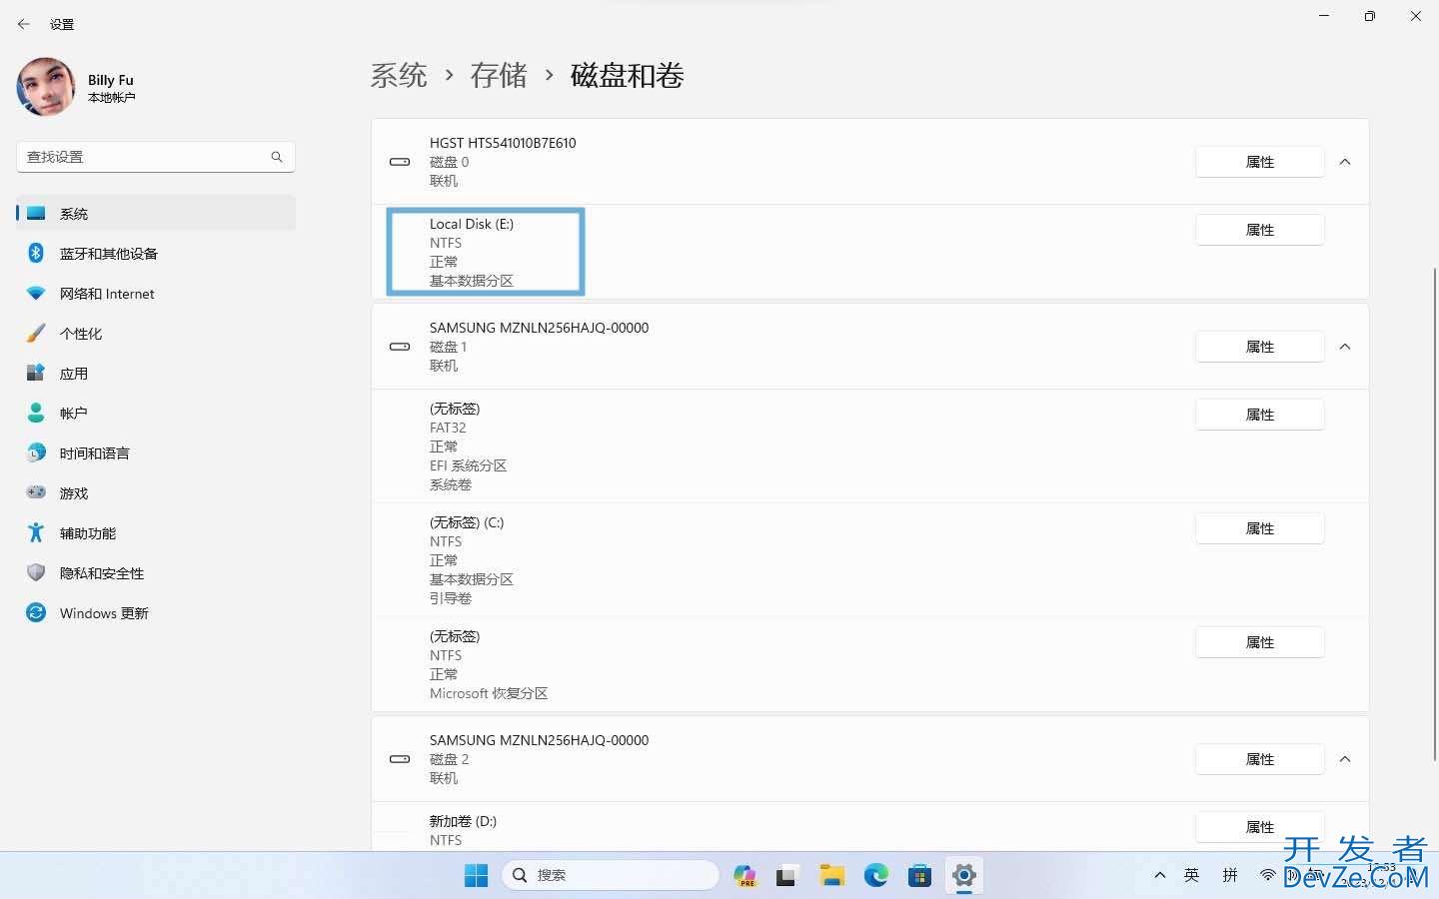Viewport: 1439px width, 899px height.
Task: Select 系统 in the sidebar
Action: [156, 213]
